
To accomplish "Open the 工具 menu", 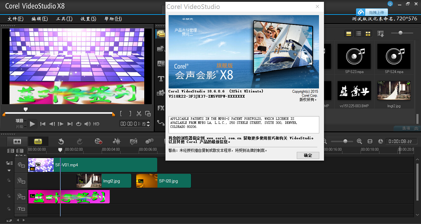I will pyautogui.click(x=63, y=19).
